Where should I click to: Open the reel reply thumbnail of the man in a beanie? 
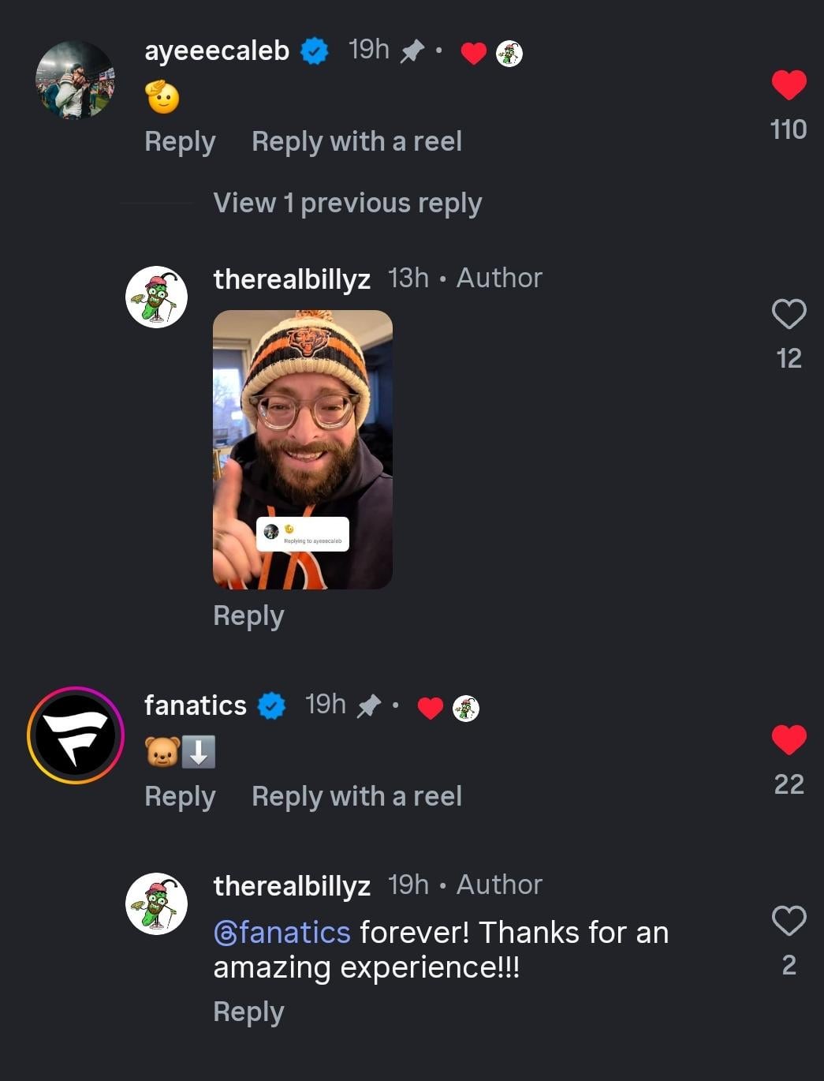click(x=303, y=450)
